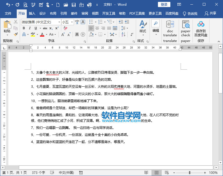The height and width of the screenshot is (176, 223).
Task: Click the 登录 button
Action: point(164,4)
